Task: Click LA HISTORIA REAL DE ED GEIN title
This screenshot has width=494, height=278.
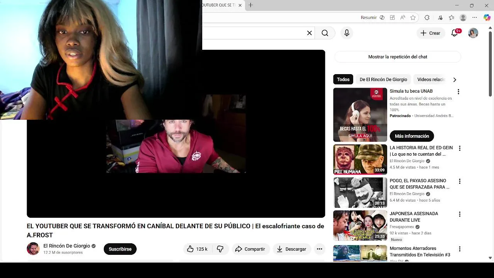Action: pyautogui.click(x=421, y=151)
